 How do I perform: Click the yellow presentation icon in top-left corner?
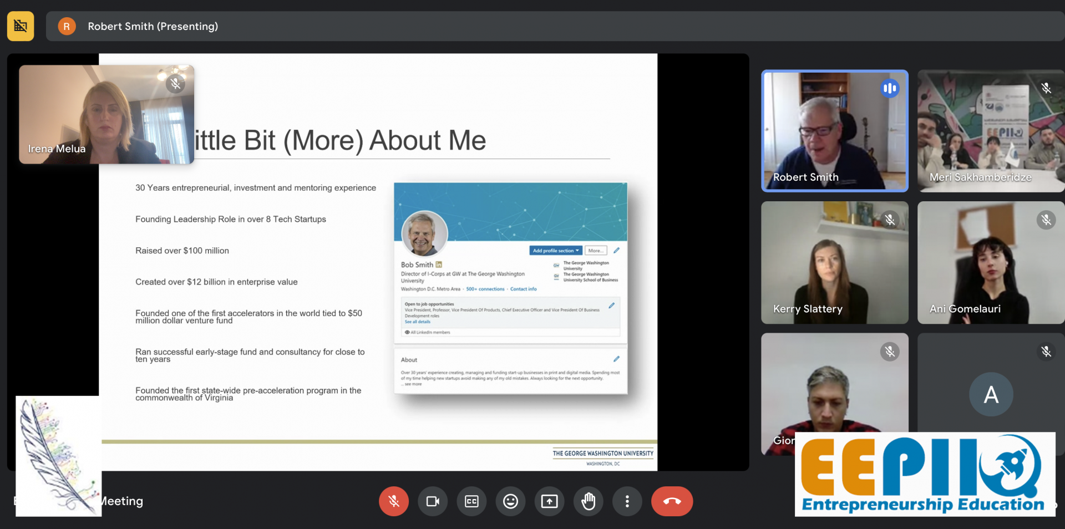click(x=21, y=26)
